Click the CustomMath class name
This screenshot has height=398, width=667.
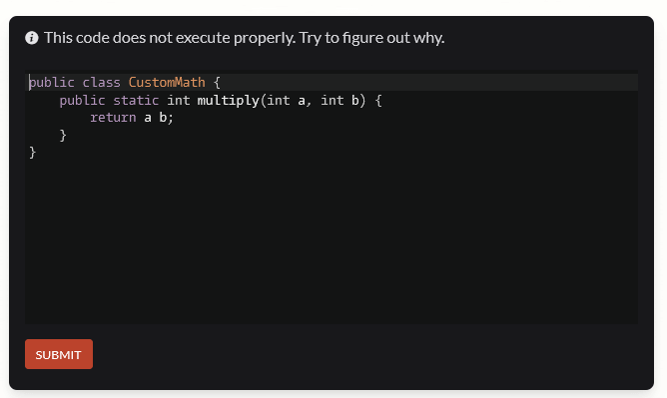[167, 82]
